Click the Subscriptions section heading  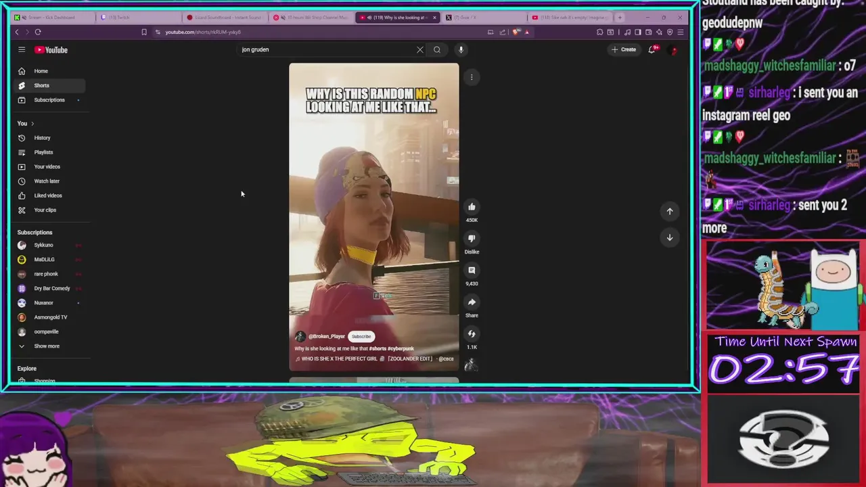pos(35,233)
